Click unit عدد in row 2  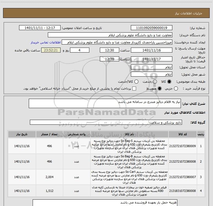click(77, 161)
